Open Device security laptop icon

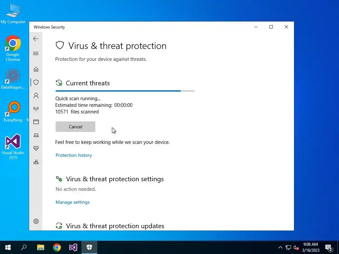[x=36, y=135]
